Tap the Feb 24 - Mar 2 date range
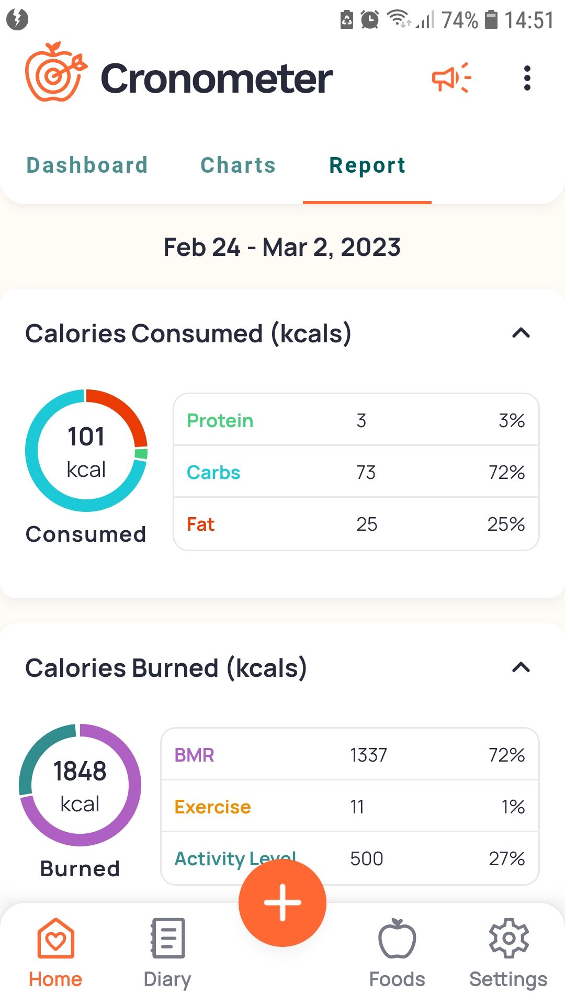 click(282, 247)
